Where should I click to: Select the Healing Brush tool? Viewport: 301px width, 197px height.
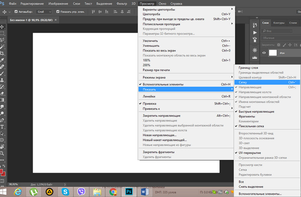(2, 67)
